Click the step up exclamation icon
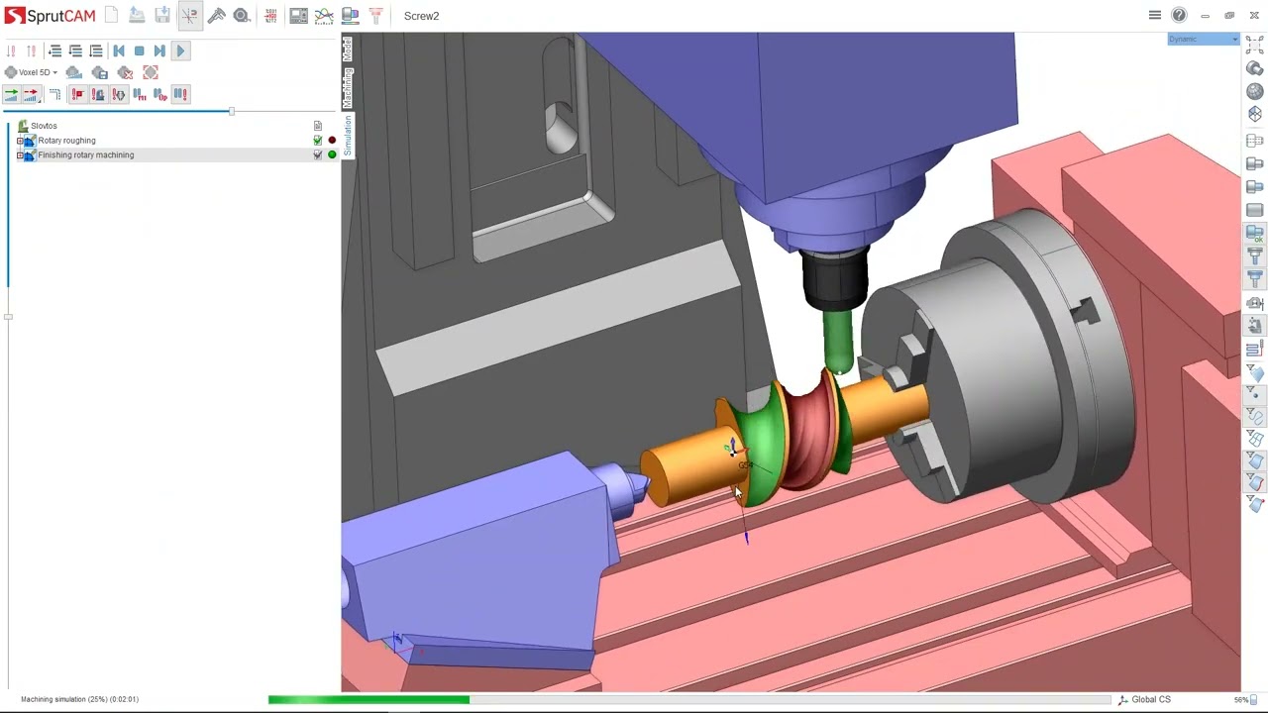1268x713 pixels. pyautogui.click(x=32, y=51)
